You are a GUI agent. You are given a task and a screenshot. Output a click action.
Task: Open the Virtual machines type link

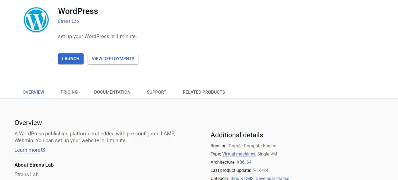[x=239, y=154]
